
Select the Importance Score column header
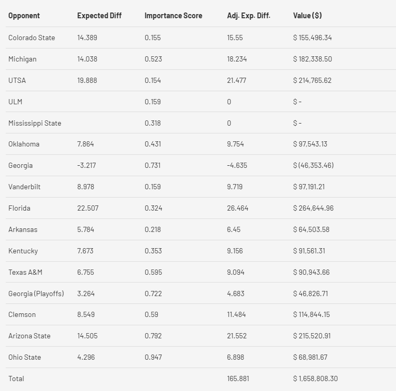pos(173,16)
